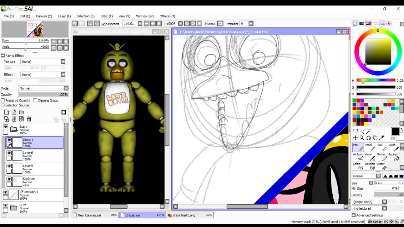Activate the zoom magnifier tool
The width and height of the screenshot is (404, 227).
362,138
